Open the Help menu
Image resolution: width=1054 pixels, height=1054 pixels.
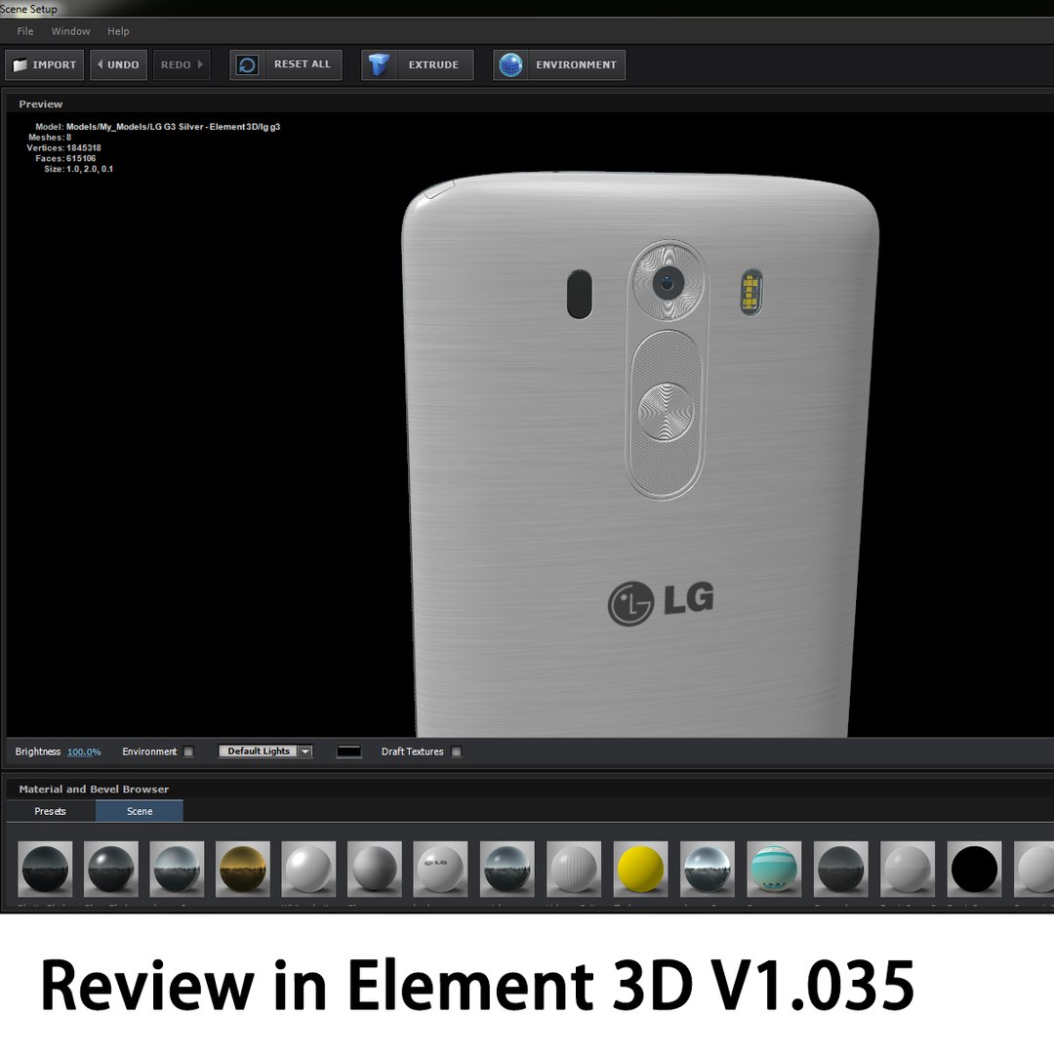click(x=118, y=31)
